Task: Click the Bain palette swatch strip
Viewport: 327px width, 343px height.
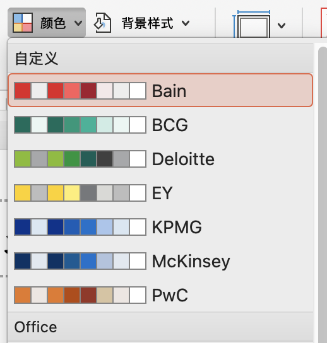Action: 80,91
